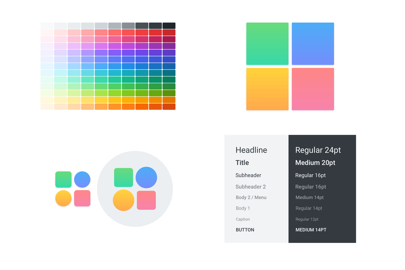
Task: Select the pink square inside gray circle
Action: click(x=146, y=200)
